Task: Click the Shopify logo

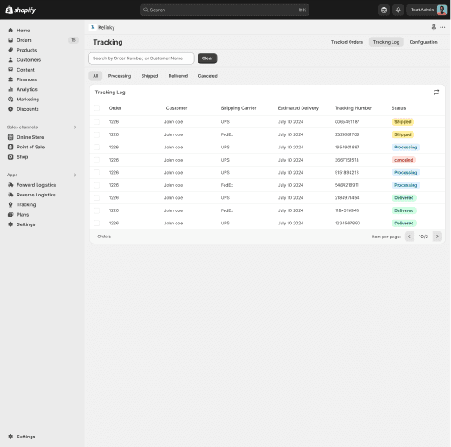Action: [21, 10]
